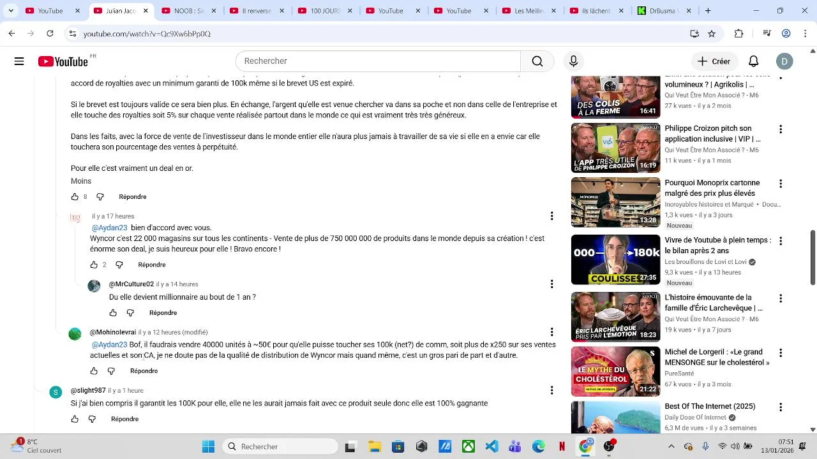
Task: Switch to the Il renverse browser tab
Action: tap(255, 11)
